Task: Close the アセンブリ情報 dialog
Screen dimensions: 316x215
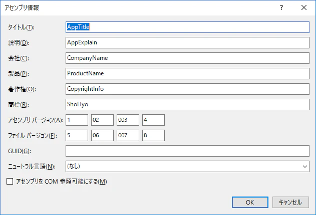Action: coord(304,7)
